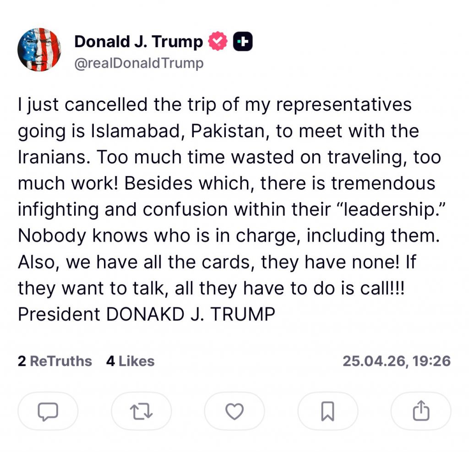Open the share menu for this post
Image resolution: width=469 pixels, height=452 pixels.
pos(421,411)
